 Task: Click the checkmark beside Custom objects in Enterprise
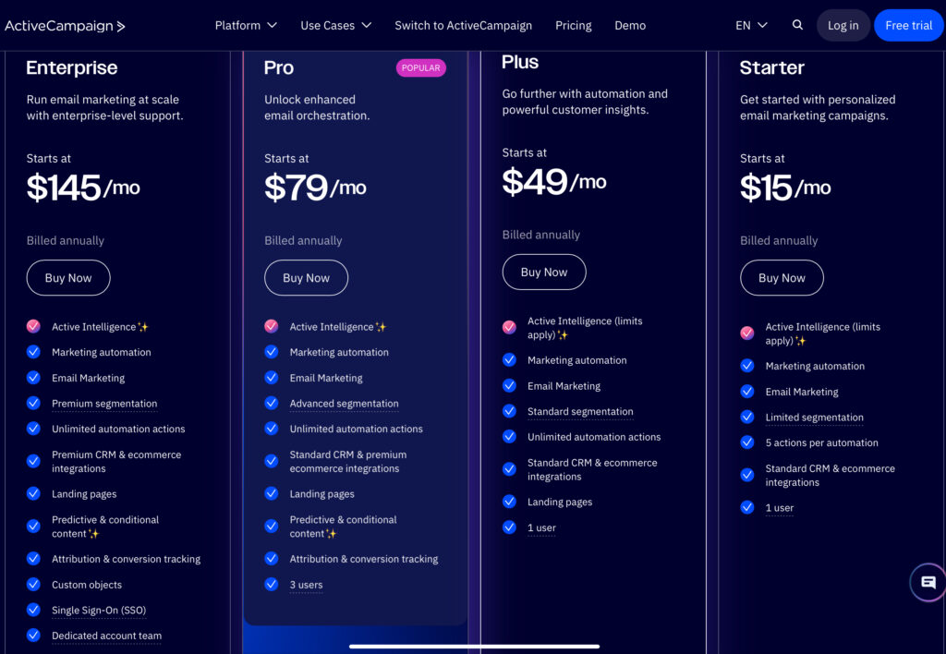pos(33,585)
